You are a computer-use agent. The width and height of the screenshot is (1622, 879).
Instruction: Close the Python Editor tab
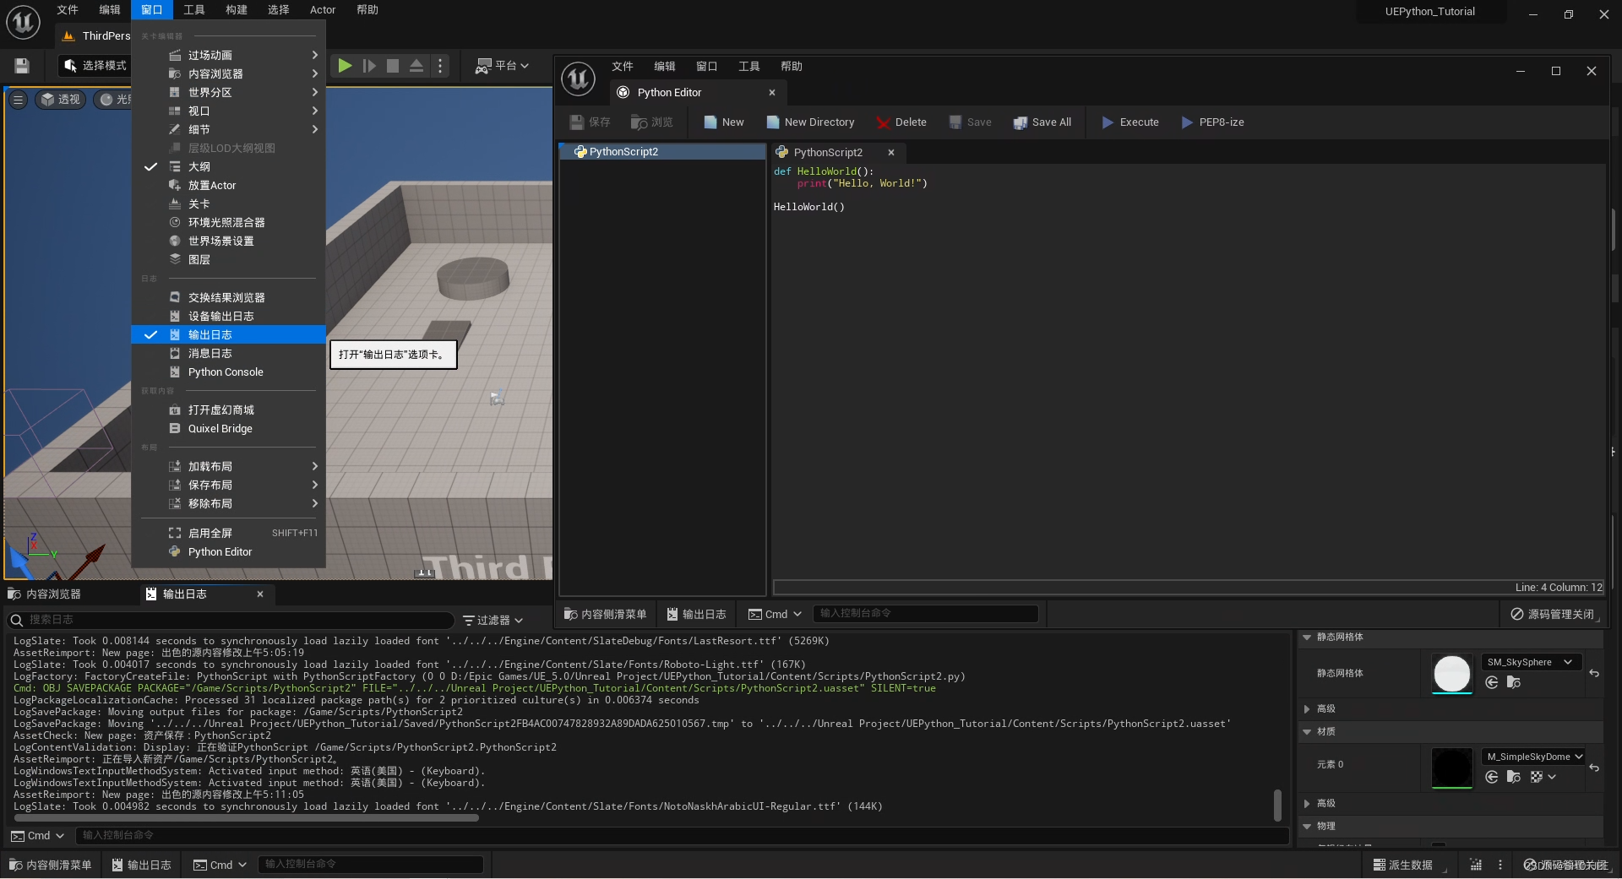point(771,93)
